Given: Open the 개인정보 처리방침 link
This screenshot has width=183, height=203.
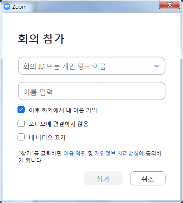Looking at the screenshot, I should pos(117,153).
